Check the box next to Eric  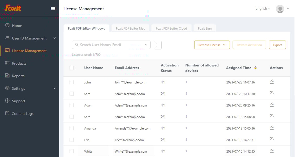(x=72, y=140)
